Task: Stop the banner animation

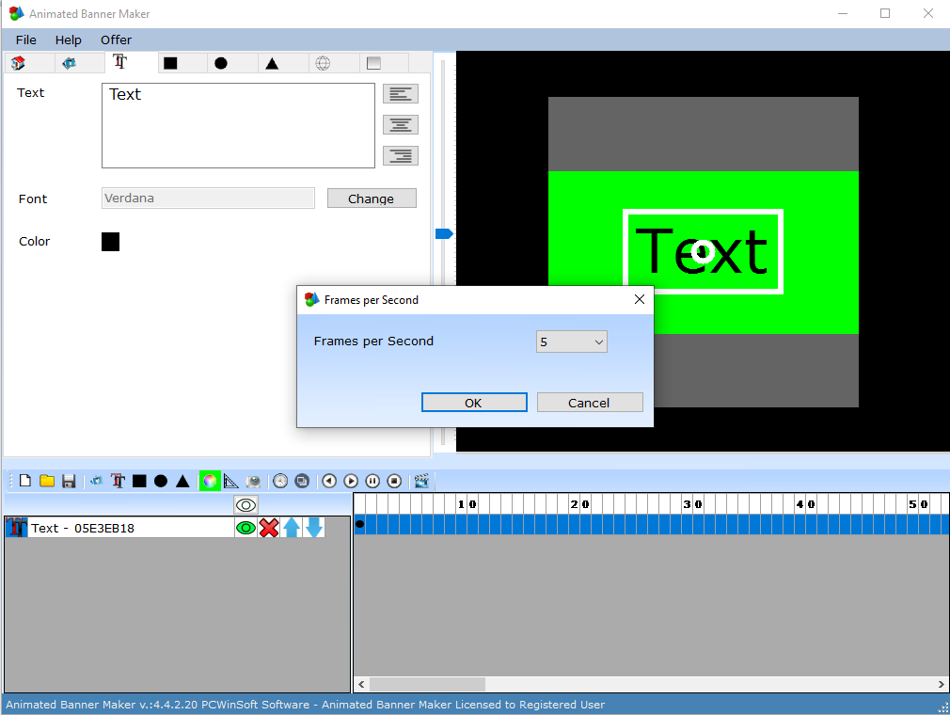Action: (394, 481)
